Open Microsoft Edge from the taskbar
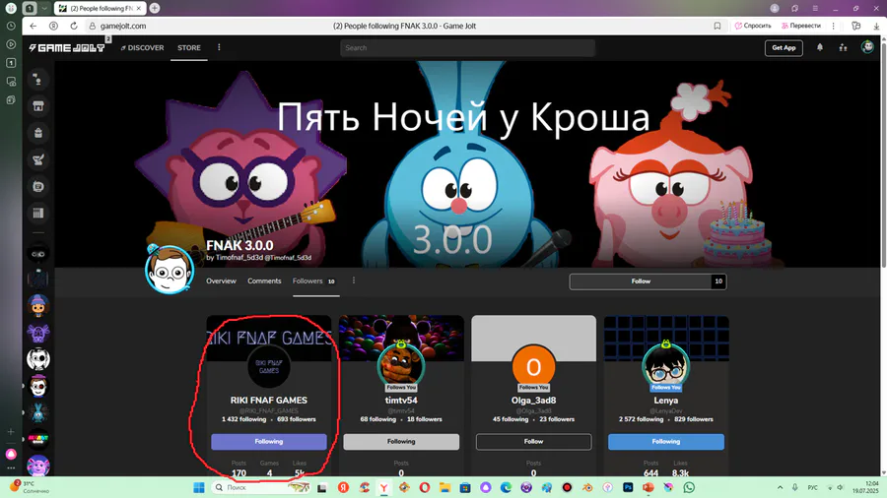The height and width of the screenshot is (498, 887). (x=506, y=487)
